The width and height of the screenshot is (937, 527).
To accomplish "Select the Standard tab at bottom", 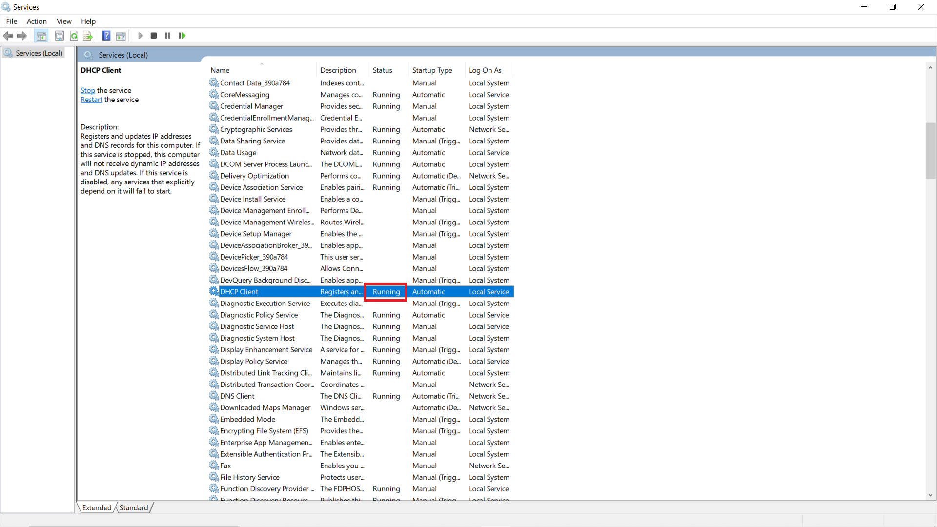I will point(133,507).
